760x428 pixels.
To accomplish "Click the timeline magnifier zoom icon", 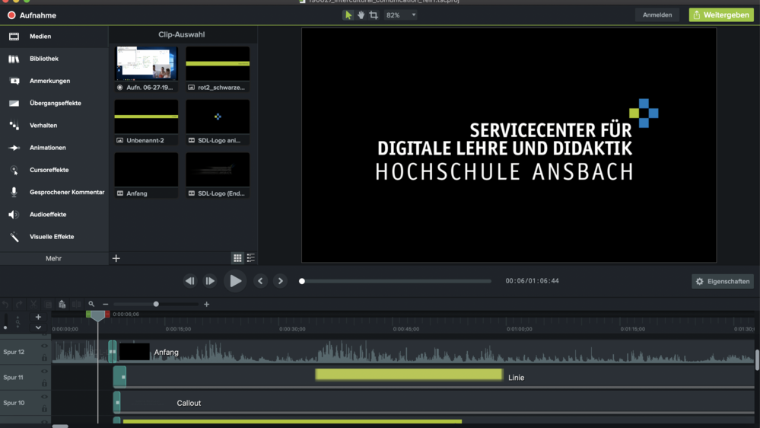I will [x=91, y=305].
